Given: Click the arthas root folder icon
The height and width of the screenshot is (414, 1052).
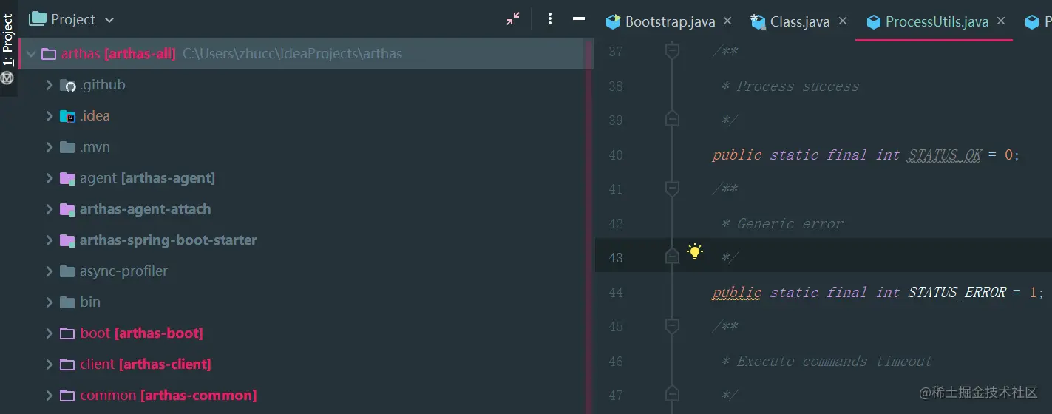Looking at the screenshot, I should (49, 54).
